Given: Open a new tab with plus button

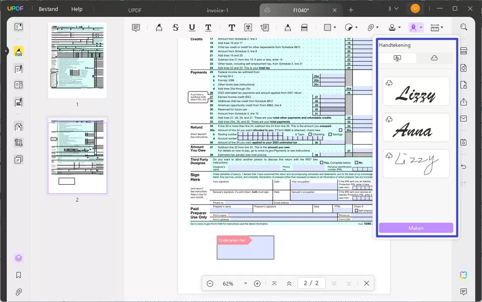Looking at the screenshot, I should [351, 10].
